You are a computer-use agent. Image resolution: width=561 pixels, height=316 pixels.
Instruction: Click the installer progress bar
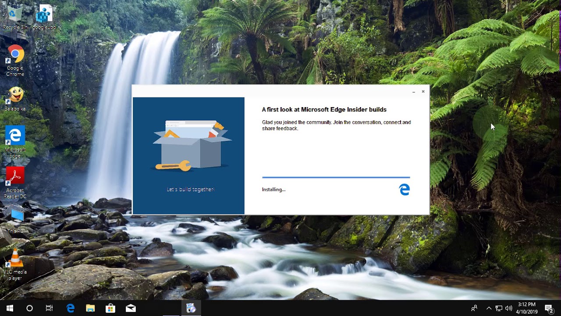(336, 177)
